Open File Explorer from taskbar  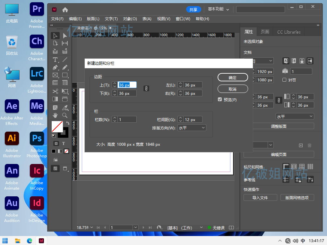[x=18, y=241]
